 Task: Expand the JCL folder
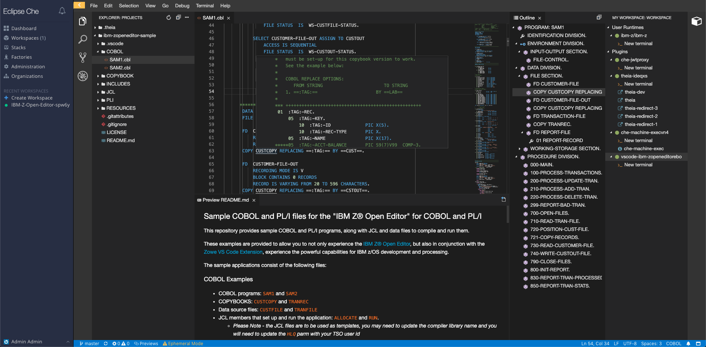pos(98,92)
